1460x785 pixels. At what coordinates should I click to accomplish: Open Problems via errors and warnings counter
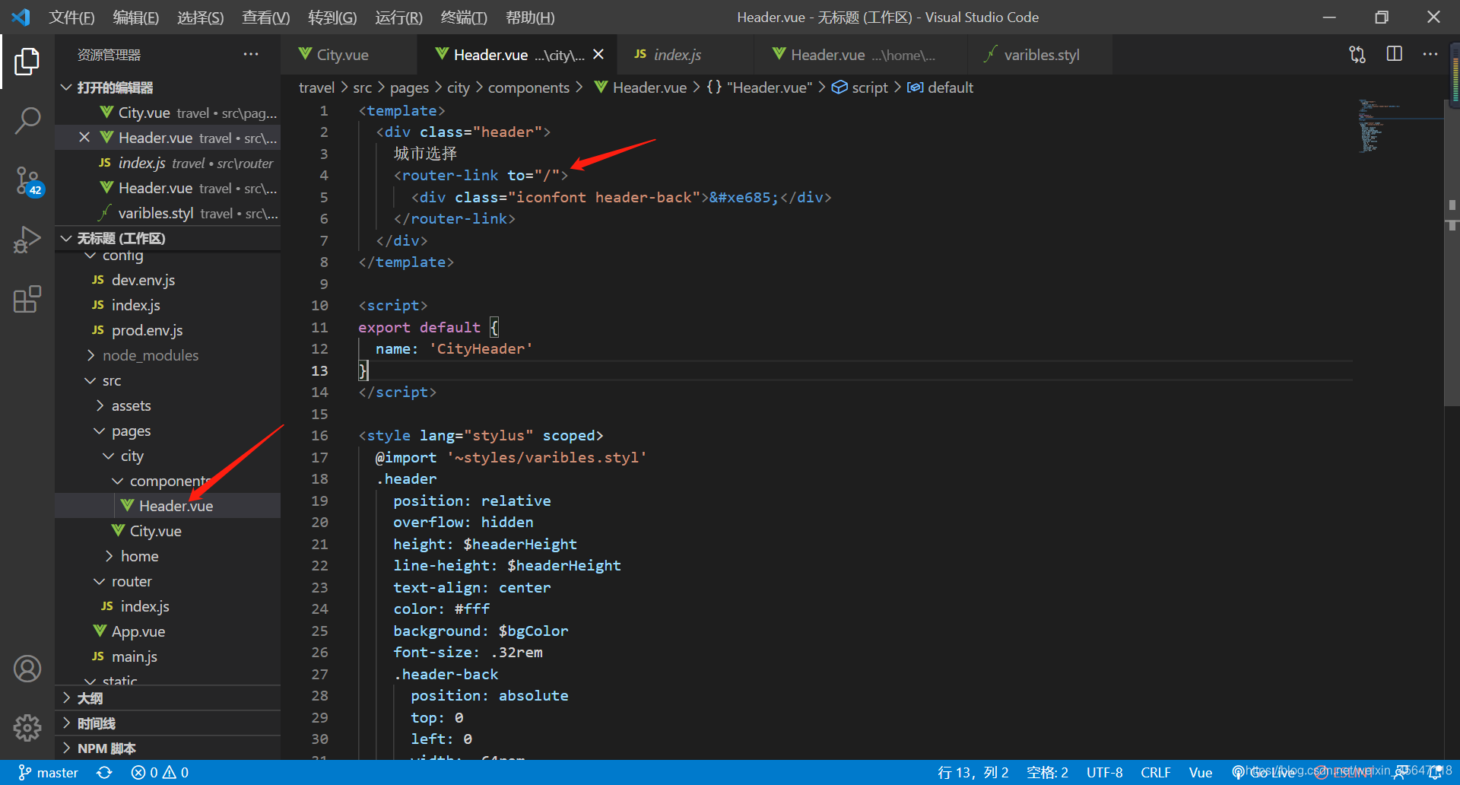(x=160, y=773)
